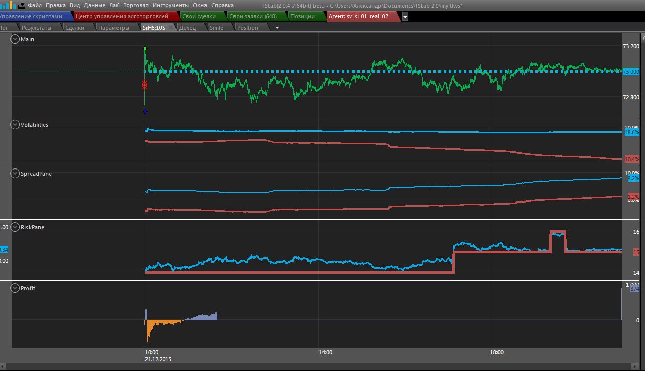Click the TSLab logo icon

pyautogui.click(x=8, y=5)
